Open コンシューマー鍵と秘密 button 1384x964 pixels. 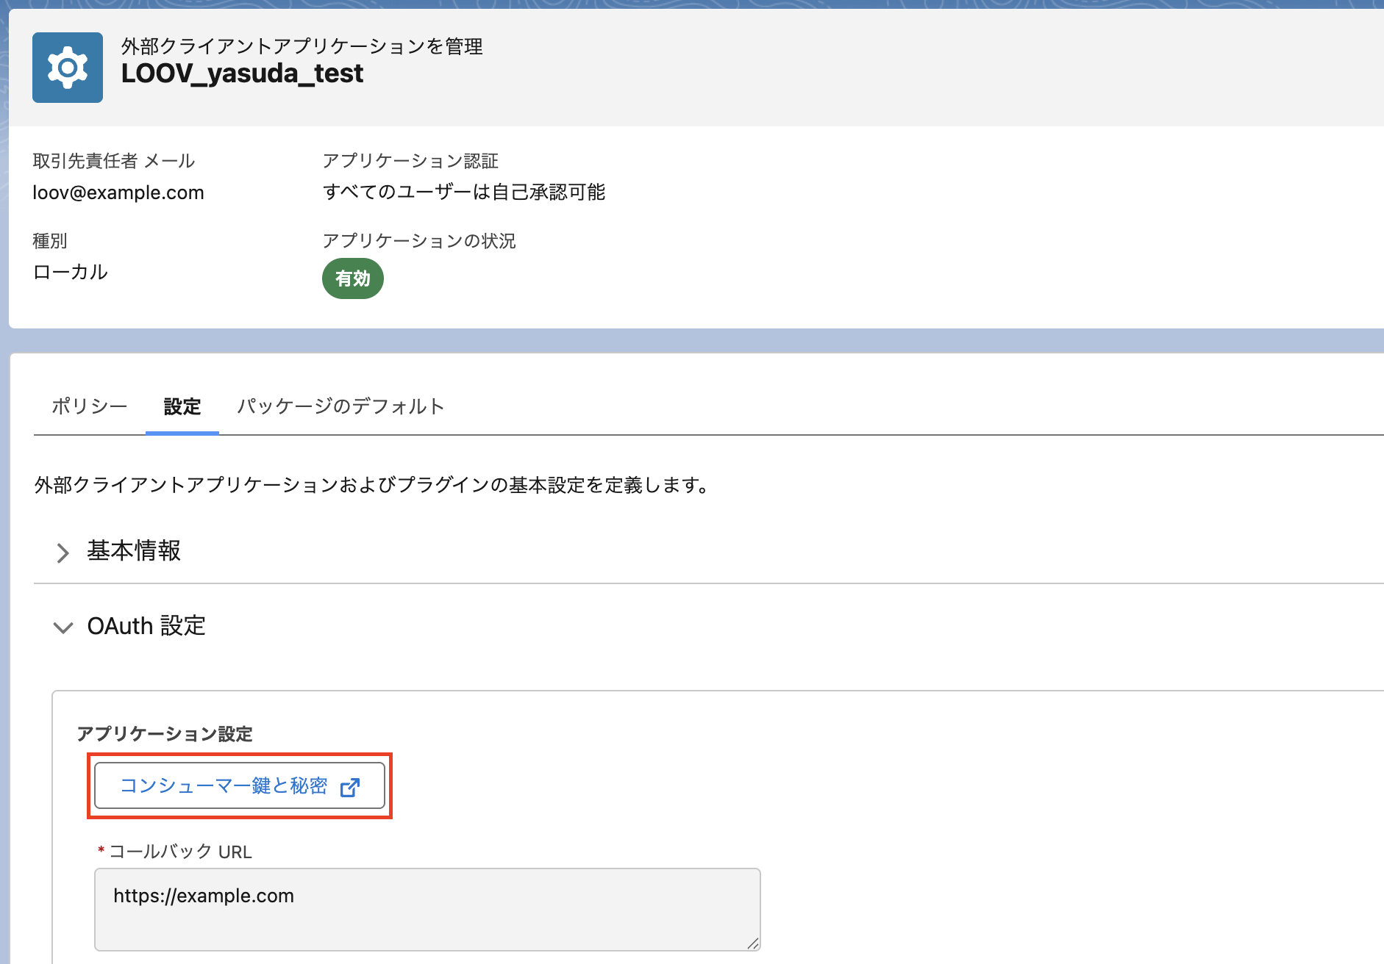tap(240, 785)
